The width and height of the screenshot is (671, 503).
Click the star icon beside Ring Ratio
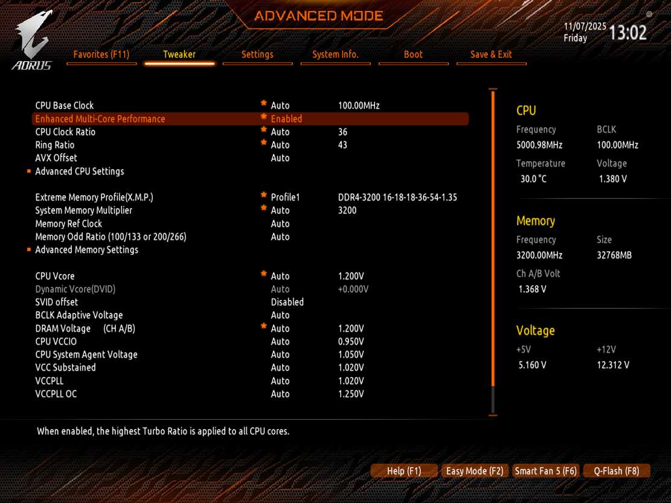tap(263, 144)
